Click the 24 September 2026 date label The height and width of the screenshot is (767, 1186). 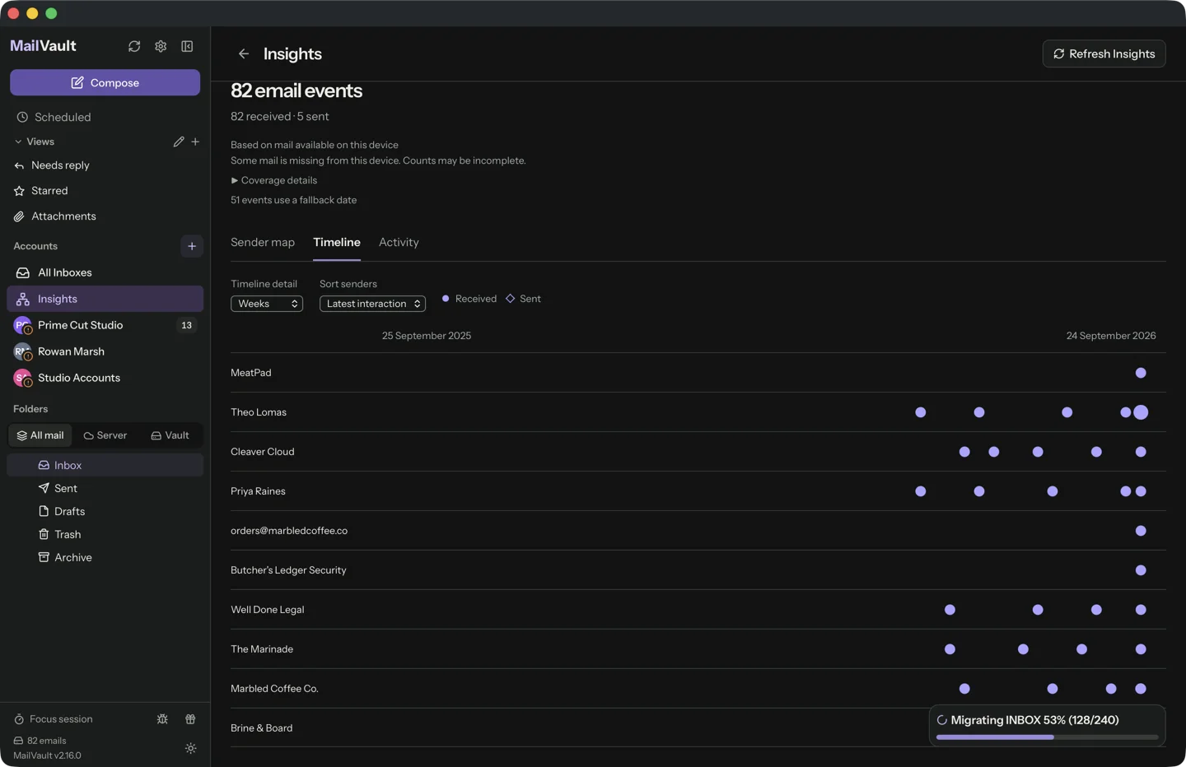click(x=1111, y=336)
